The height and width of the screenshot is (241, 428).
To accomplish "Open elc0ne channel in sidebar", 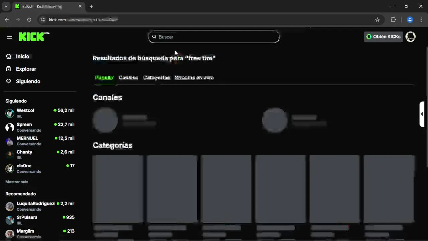I will click(x=40, y=168).
